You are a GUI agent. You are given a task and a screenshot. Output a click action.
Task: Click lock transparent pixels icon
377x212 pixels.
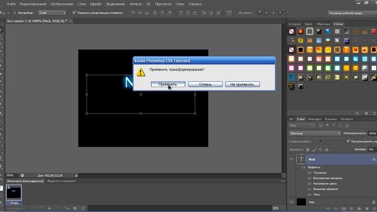click(x=307, y=150)
